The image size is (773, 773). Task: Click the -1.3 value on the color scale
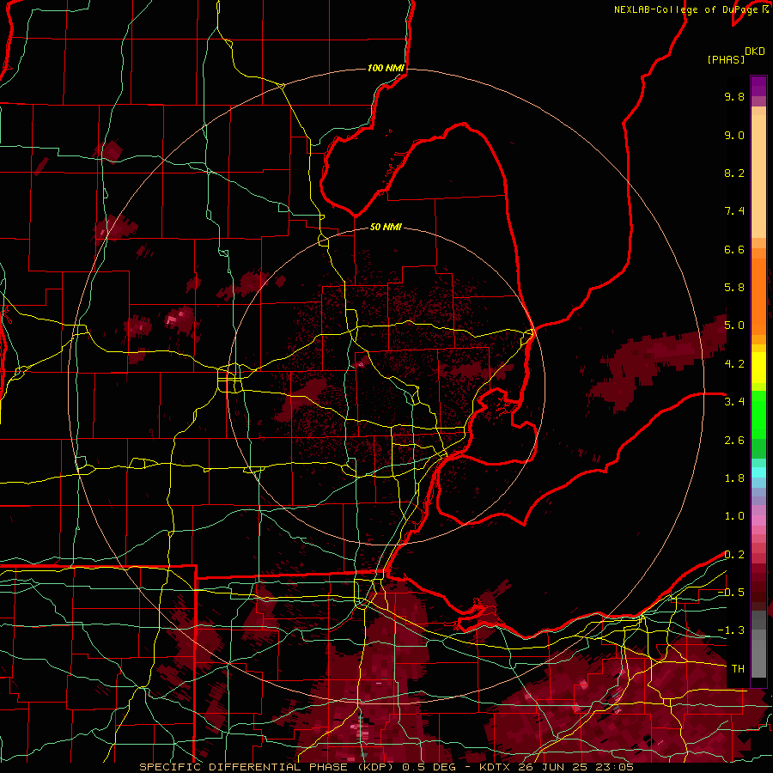731,630
